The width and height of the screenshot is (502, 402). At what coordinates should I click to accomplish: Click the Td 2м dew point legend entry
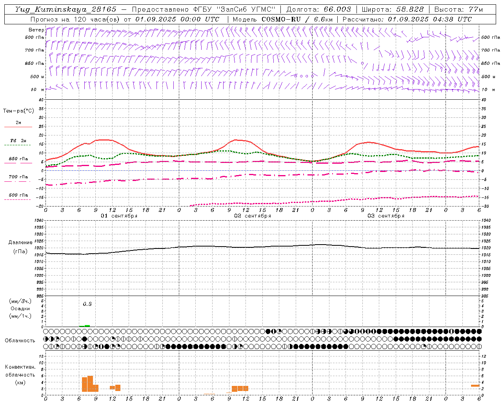[18, 141]
